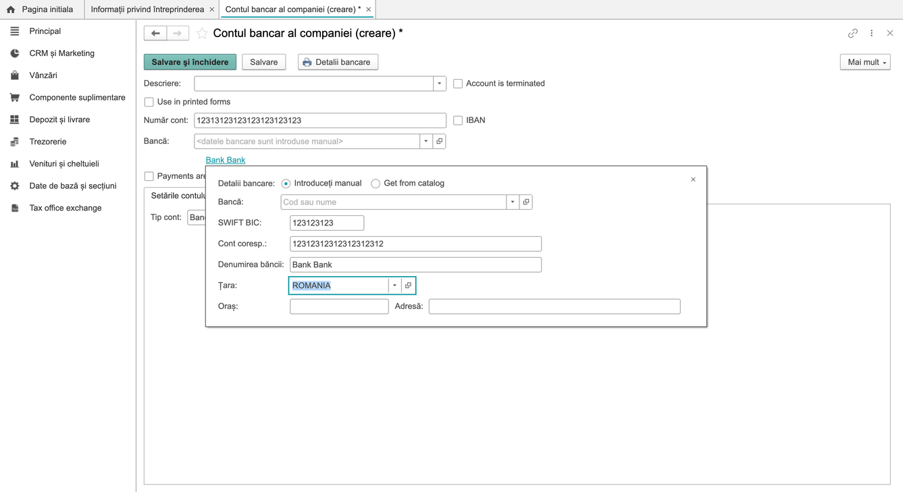The width and height of the screenshot is (903, 492).
Task: Close the Informații privind întreprinderea tab
Action: [212, 9]
